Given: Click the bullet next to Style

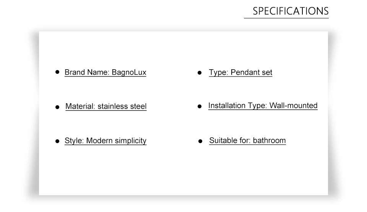Looking at the screenshot, I should [x=57, y=141].
